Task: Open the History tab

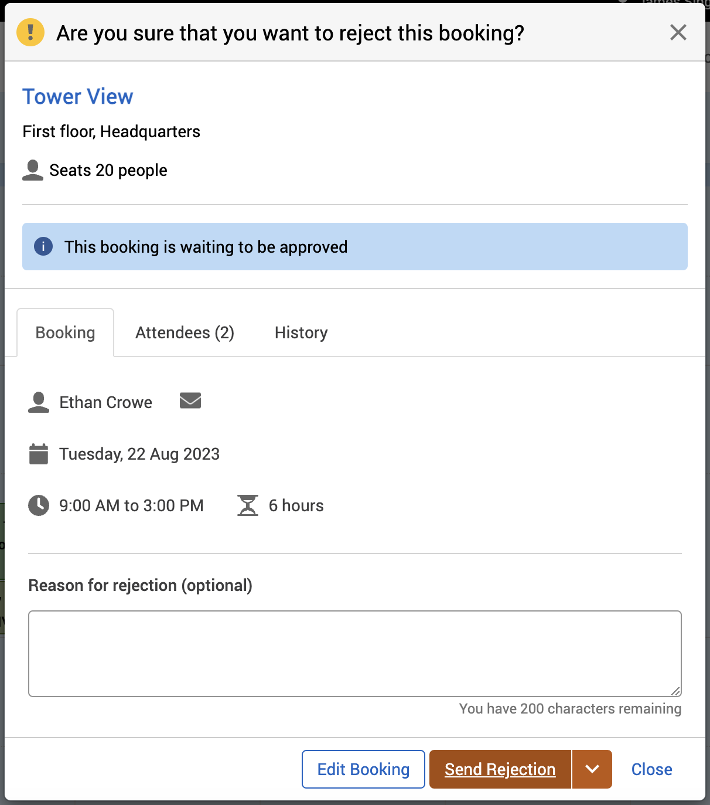Action: 301,332
